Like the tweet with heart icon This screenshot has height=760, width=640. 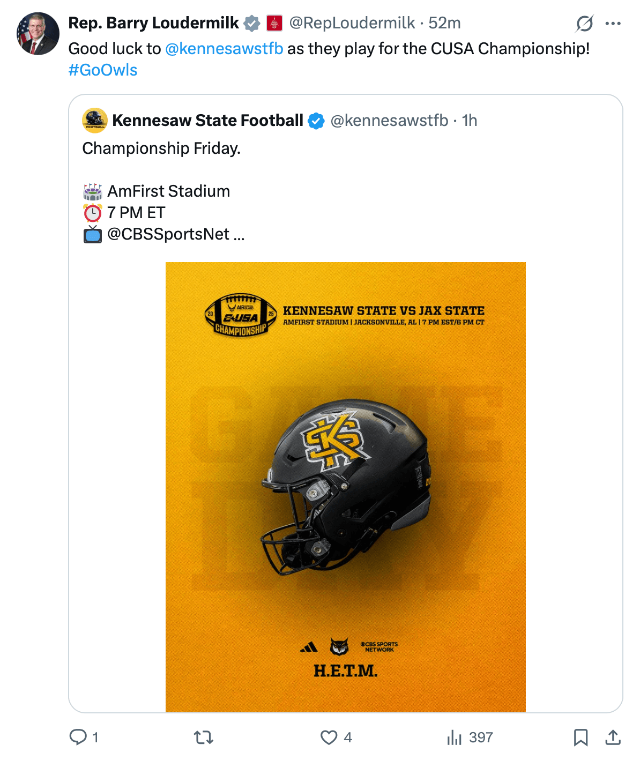coord(329,737)
